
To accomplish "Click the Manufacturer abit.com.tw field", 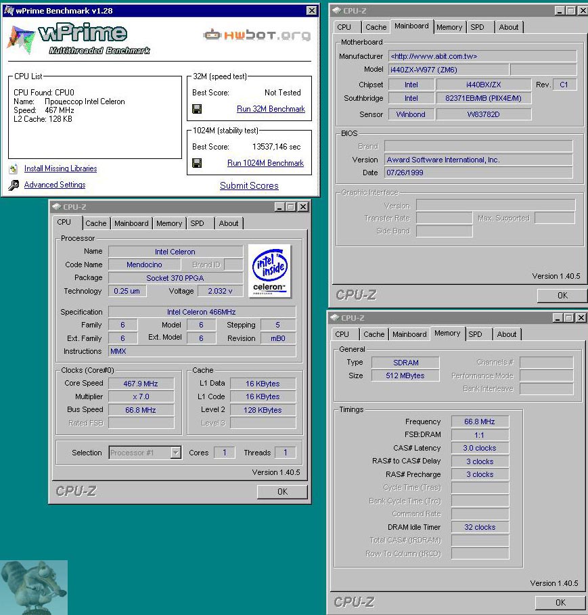I will [482, 56].
